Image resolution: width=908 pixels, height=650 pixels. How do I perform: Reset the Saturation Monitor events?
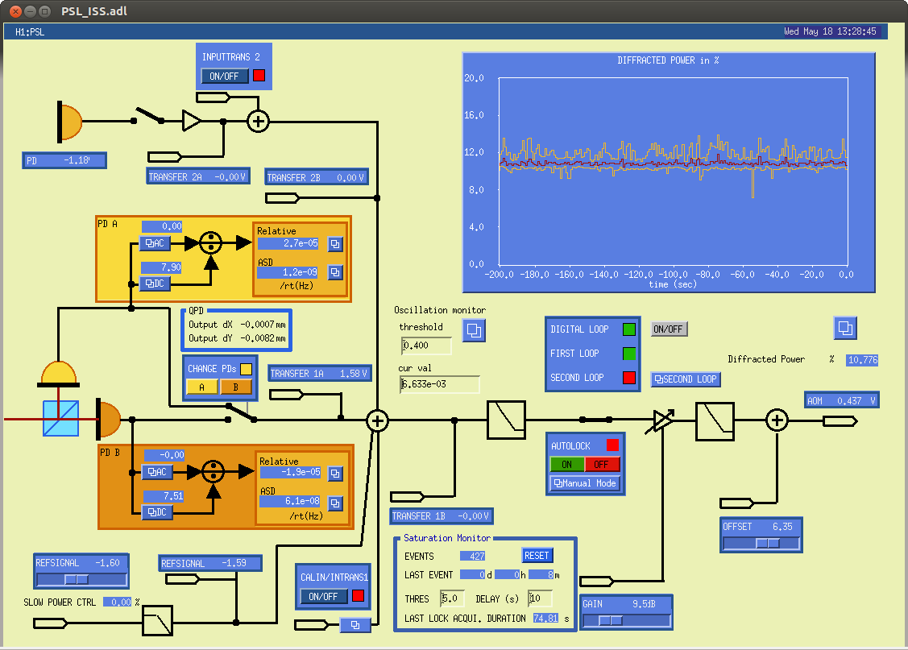(537, 556)
